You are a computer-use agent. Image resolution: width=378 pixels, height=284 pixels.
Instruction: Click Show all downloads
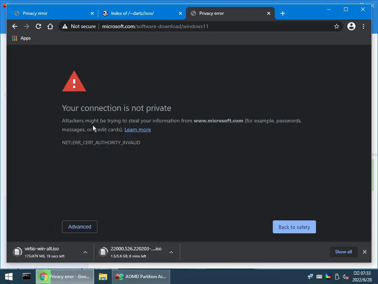point(343,251)
